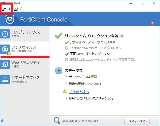Click shield icon beside 既知のコミュニケーション

pos(67,60)
